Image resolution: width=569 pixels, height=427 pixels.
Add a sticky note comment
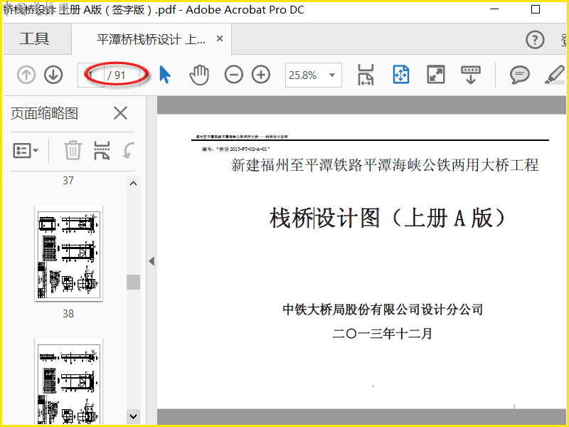[519, 75]
